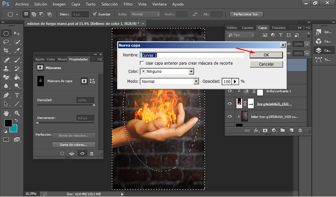Click the delete layer trash icon in Capas
Screen dimensions: 336x197
coord(300,130)
